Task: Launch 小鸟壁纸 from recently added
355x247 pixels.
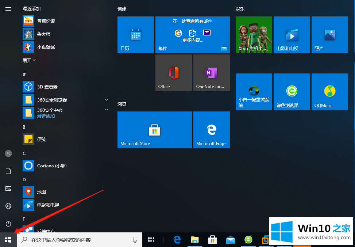Action: [x=66, y=47]
